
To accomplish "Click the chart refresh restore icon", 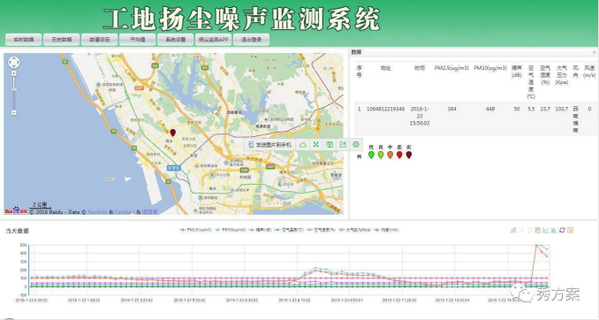I will tap(562, 230).
